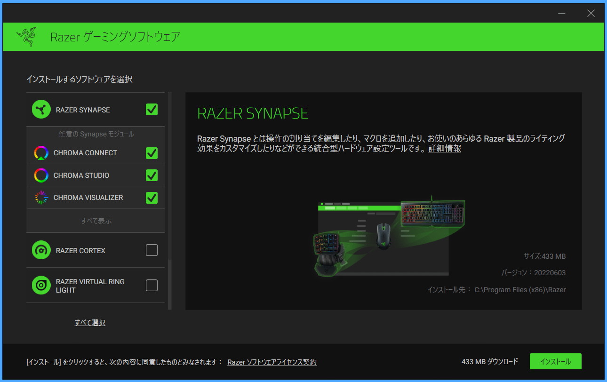Select the CHROMA VISUALIZER module label
607x382 pixels.
point(88,198)
